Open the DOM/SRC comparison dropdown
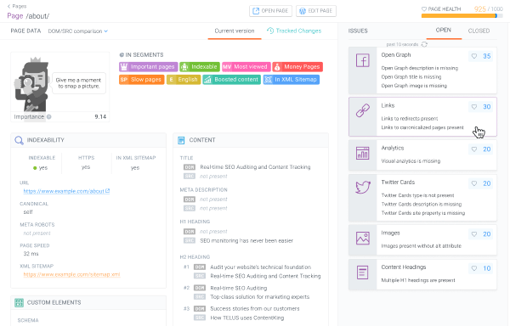The height and width of the screenshot is (326, 510). click(78, 31)
